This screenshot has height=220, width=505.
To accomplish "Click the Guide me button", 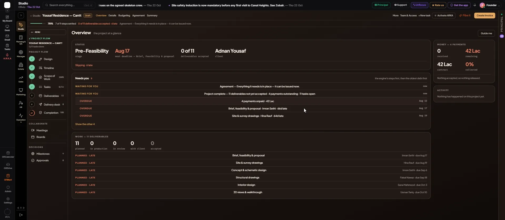I will 486,33.
